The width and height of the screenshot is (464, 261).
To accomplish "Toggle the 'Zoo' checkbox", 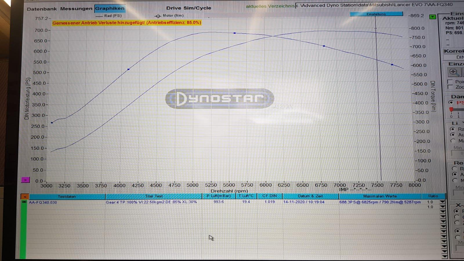I will pos(450,87).
